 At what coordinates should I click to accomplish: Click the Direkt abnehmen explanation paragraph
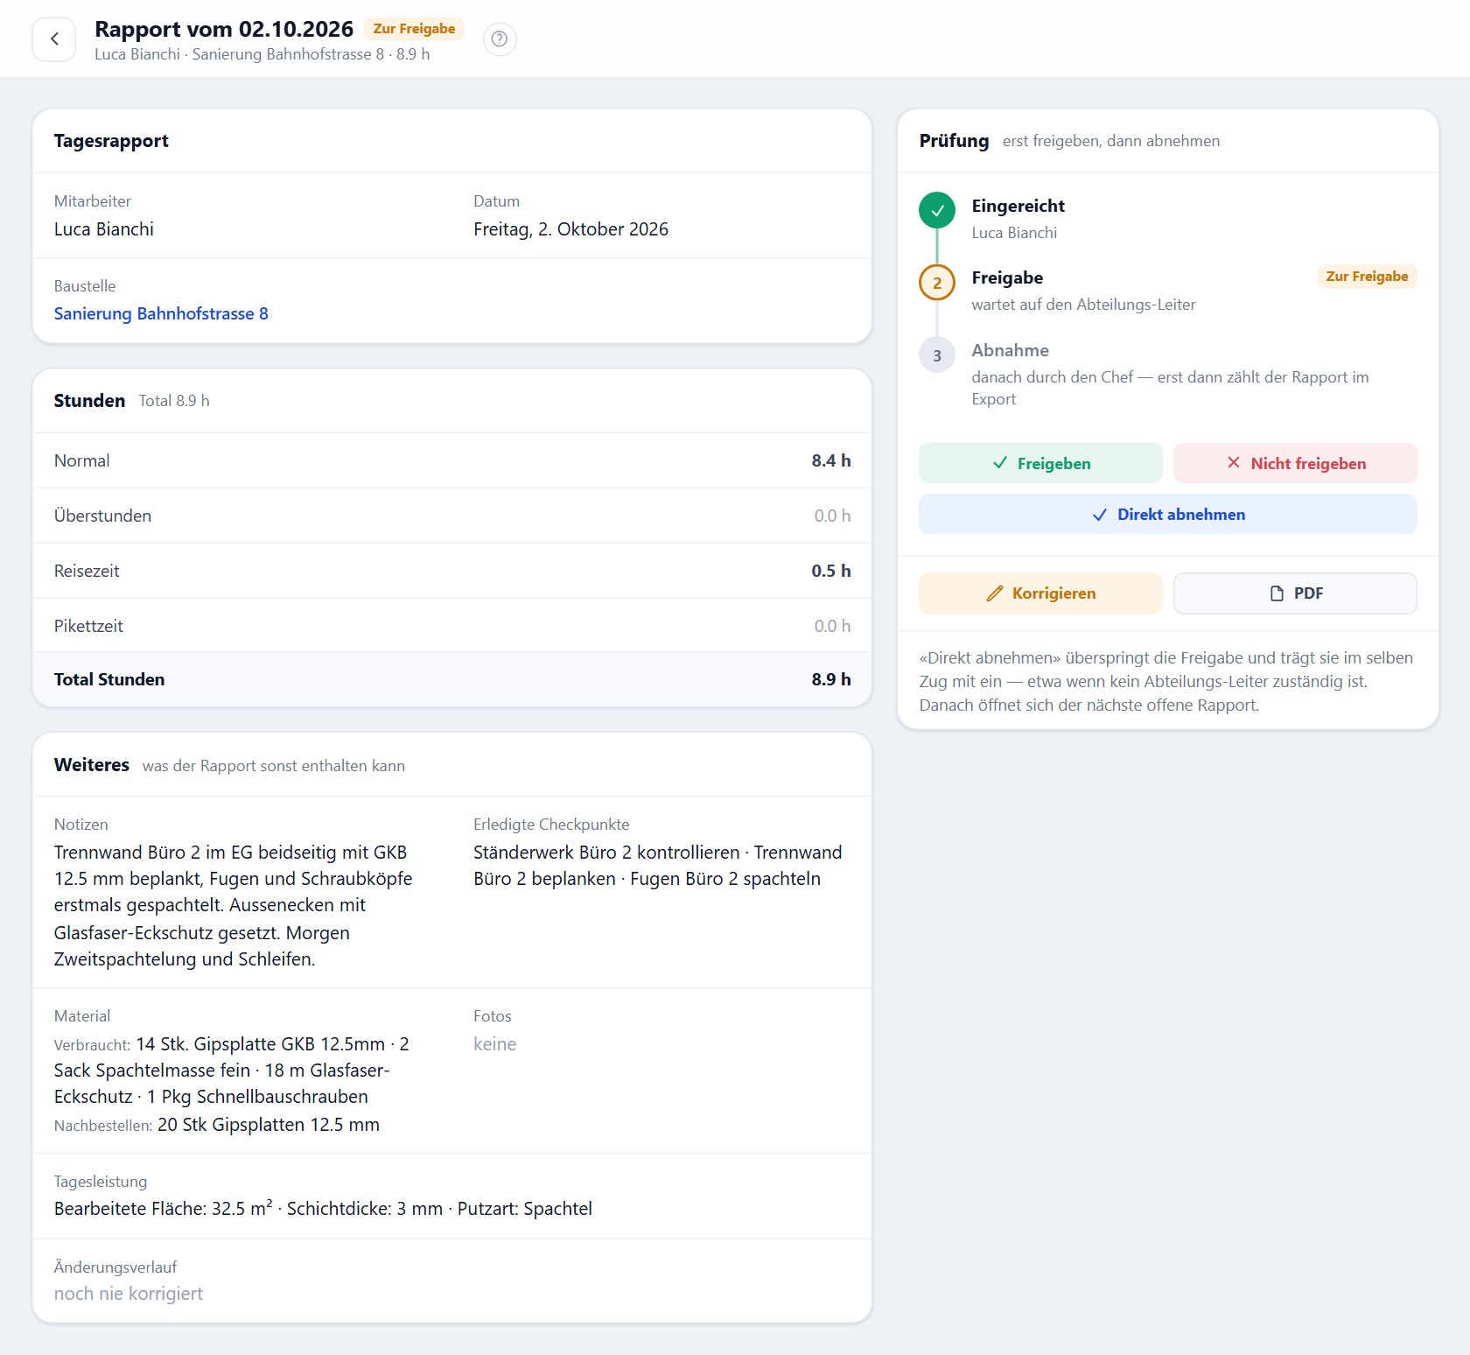click(x=1167, y=681)
